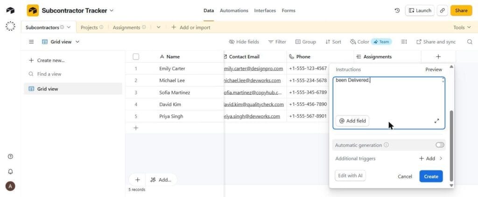Open the base history clock icon
The width and height of the screenshot is (478, 197).
pos(397,10)
